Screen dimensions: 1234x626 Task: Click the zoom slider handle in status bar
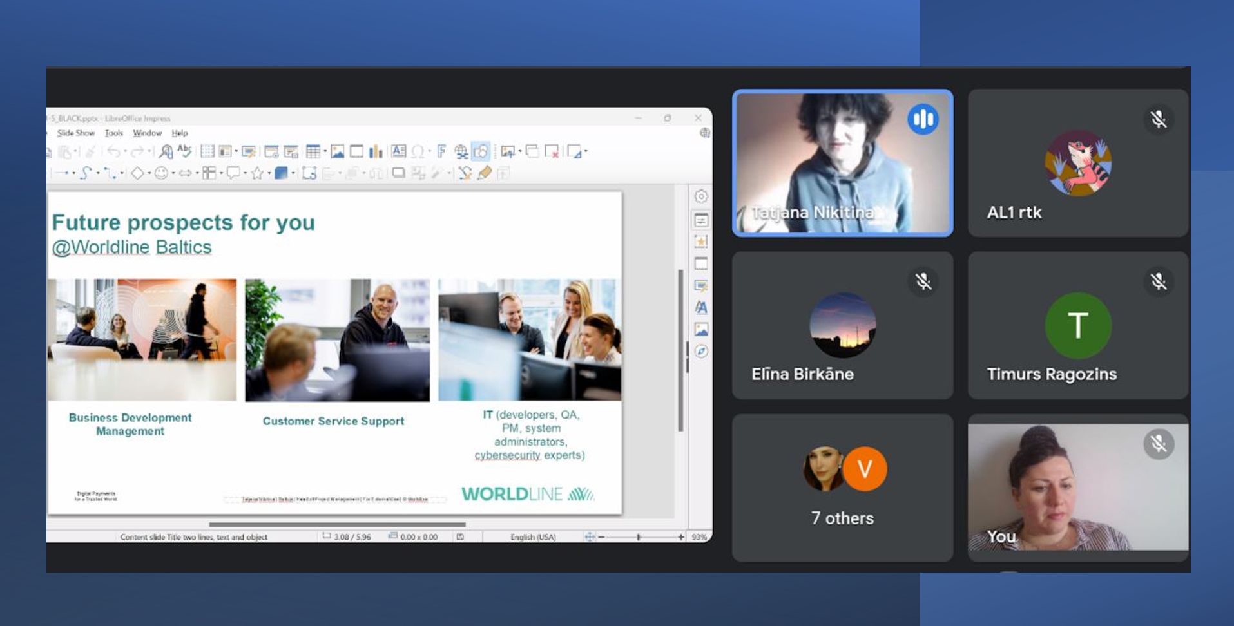pyautogui.click(x=639, y=536)
